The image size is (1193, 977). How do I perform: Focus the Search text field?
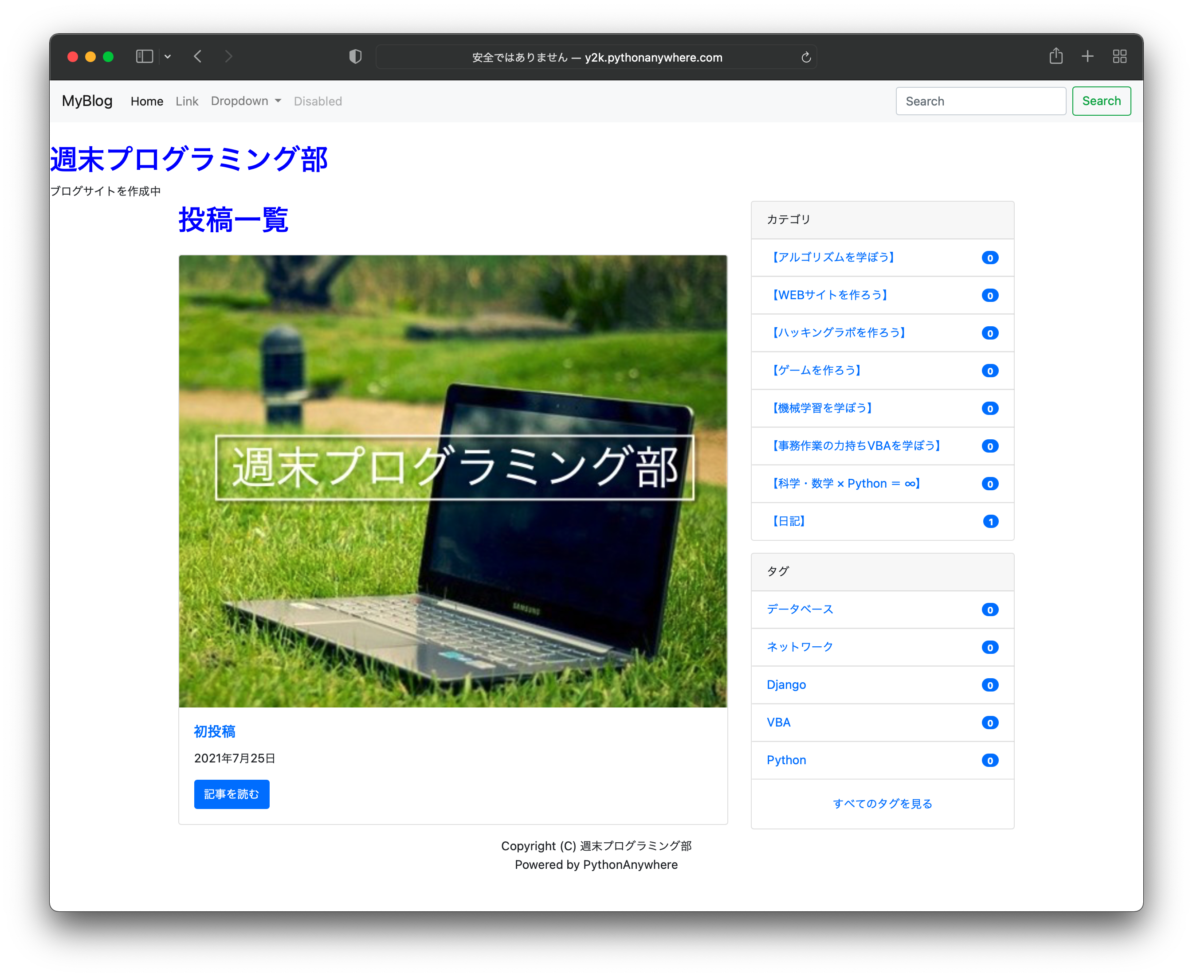981,102
